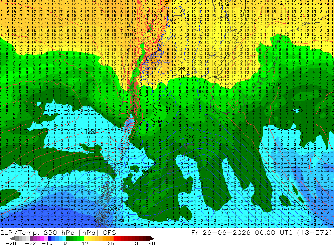Click the gray left arrow tip of the legend
The height and width of the screenshot is (245, 334).
12,239
